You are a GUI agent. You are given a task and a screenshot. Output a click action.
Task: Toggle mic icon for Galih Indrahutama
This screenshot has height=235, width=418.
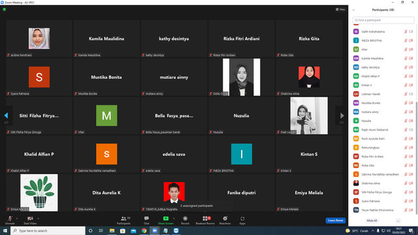pyautogui.click(x=406, y=31)
